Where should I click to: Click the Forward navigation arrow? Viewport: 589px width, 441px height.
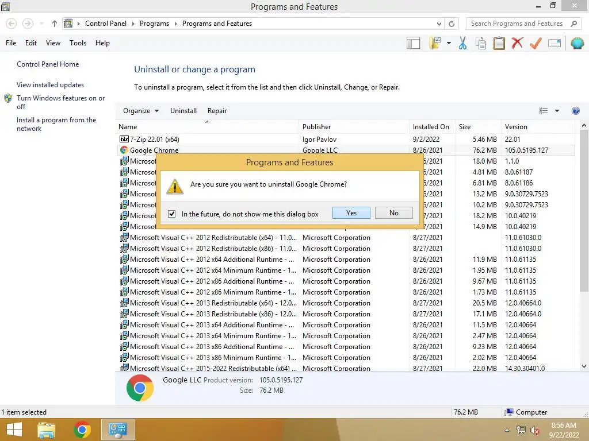pos(28,24)
